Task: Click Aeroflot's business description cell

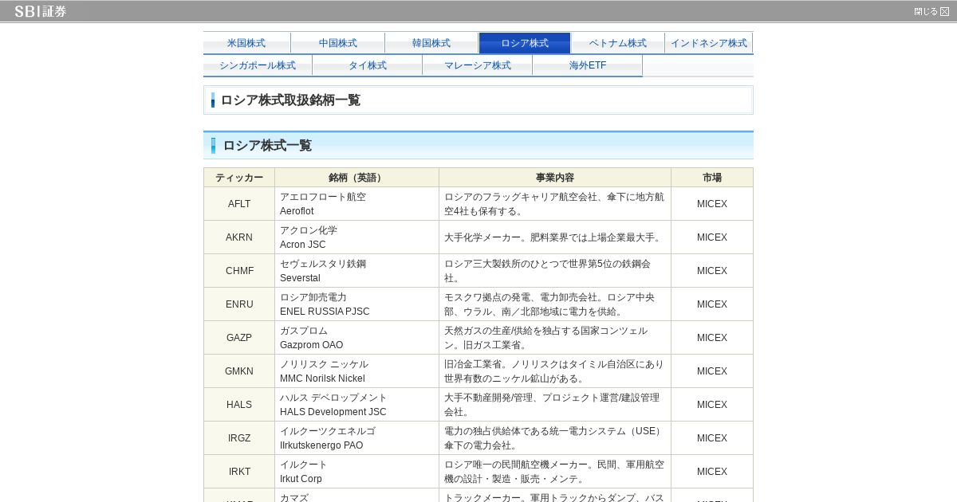Action: point(555,204)
